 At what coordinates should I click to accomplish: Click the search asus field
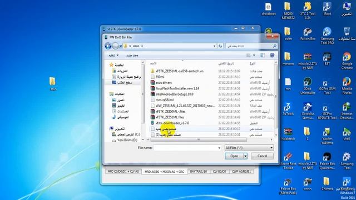pyautogui.click(x=251, y=46)
